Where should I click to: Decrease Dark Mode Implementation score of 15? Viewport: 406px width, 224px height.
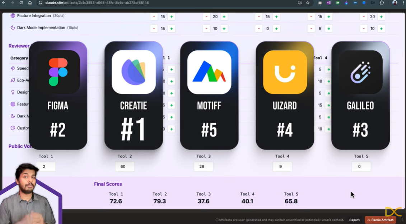(154, 29)
